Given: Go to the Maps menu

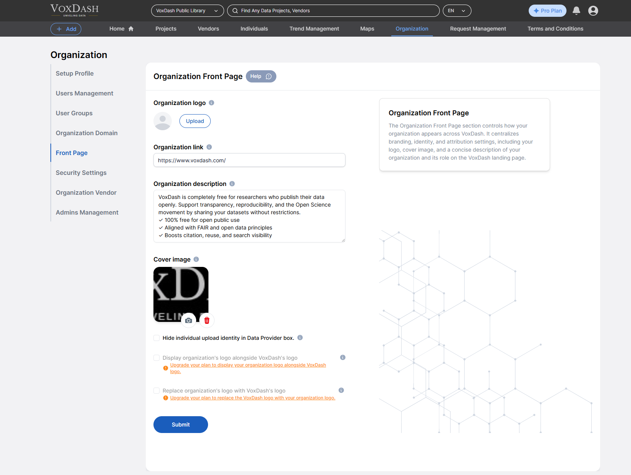Looking at the screenshot, I should (367, 29).
